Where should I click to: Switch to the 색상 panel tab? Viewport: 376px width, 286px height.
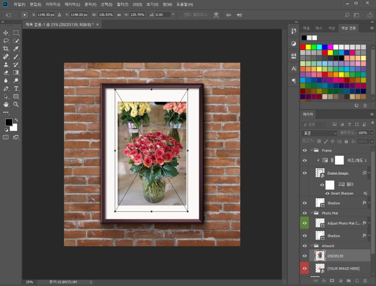[332, 28]
